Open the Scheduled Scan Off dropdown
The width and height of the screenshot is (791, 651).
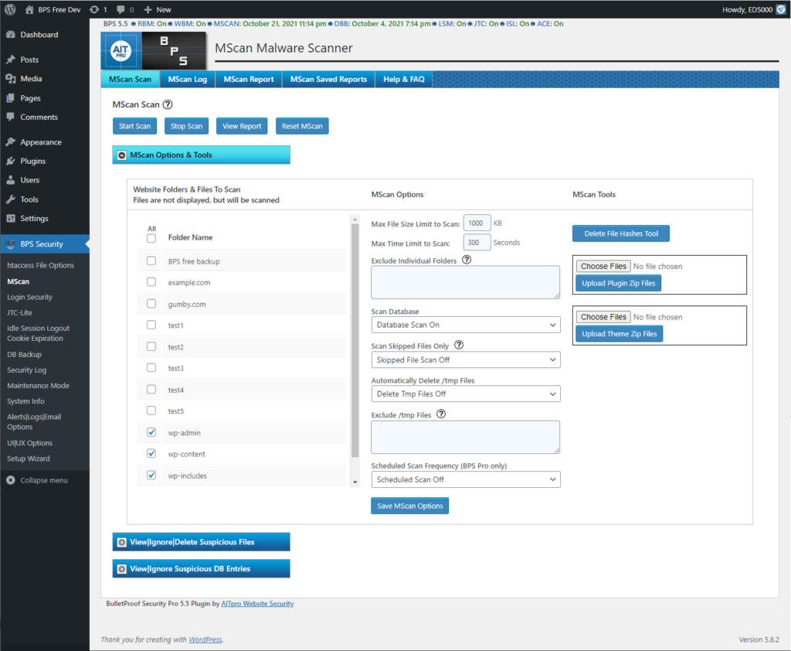point(466,480)
